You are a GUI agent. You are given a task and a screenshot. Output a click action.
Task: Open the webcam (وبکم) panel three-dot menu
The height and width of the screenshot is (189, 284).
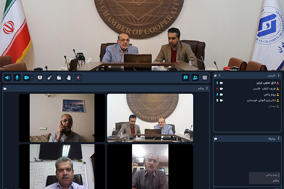click(x=207, y=88)
